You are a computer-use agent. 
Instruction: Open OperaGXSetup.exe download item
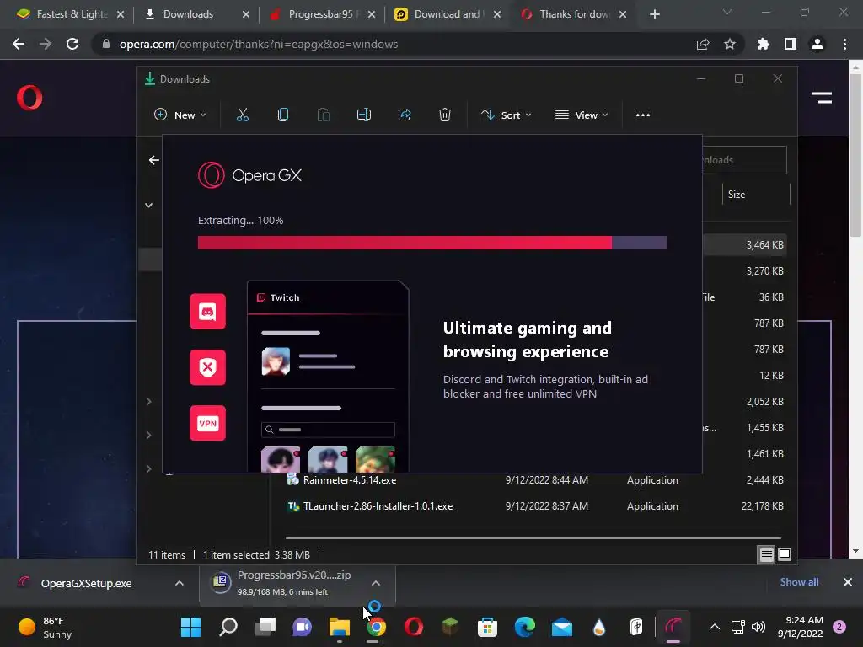point(87,583)
